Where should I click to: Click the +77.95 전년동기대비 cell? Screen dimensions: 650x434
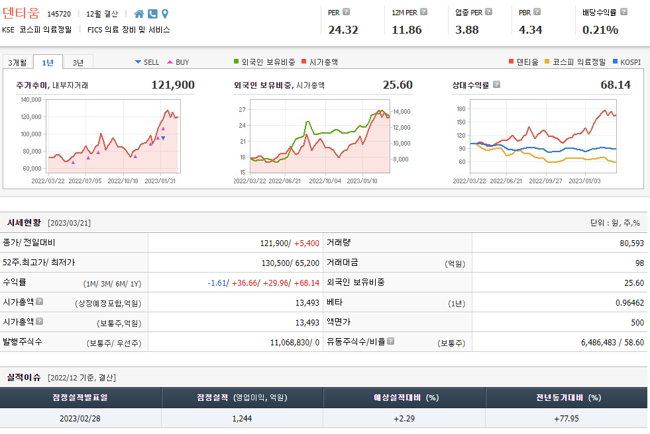coord(567,418)
